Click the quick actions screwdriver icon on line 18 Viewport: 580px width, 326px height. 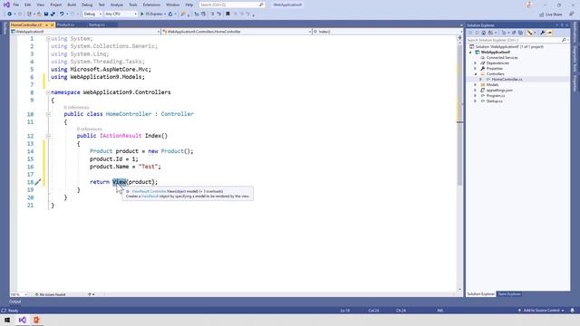(38, 182)
